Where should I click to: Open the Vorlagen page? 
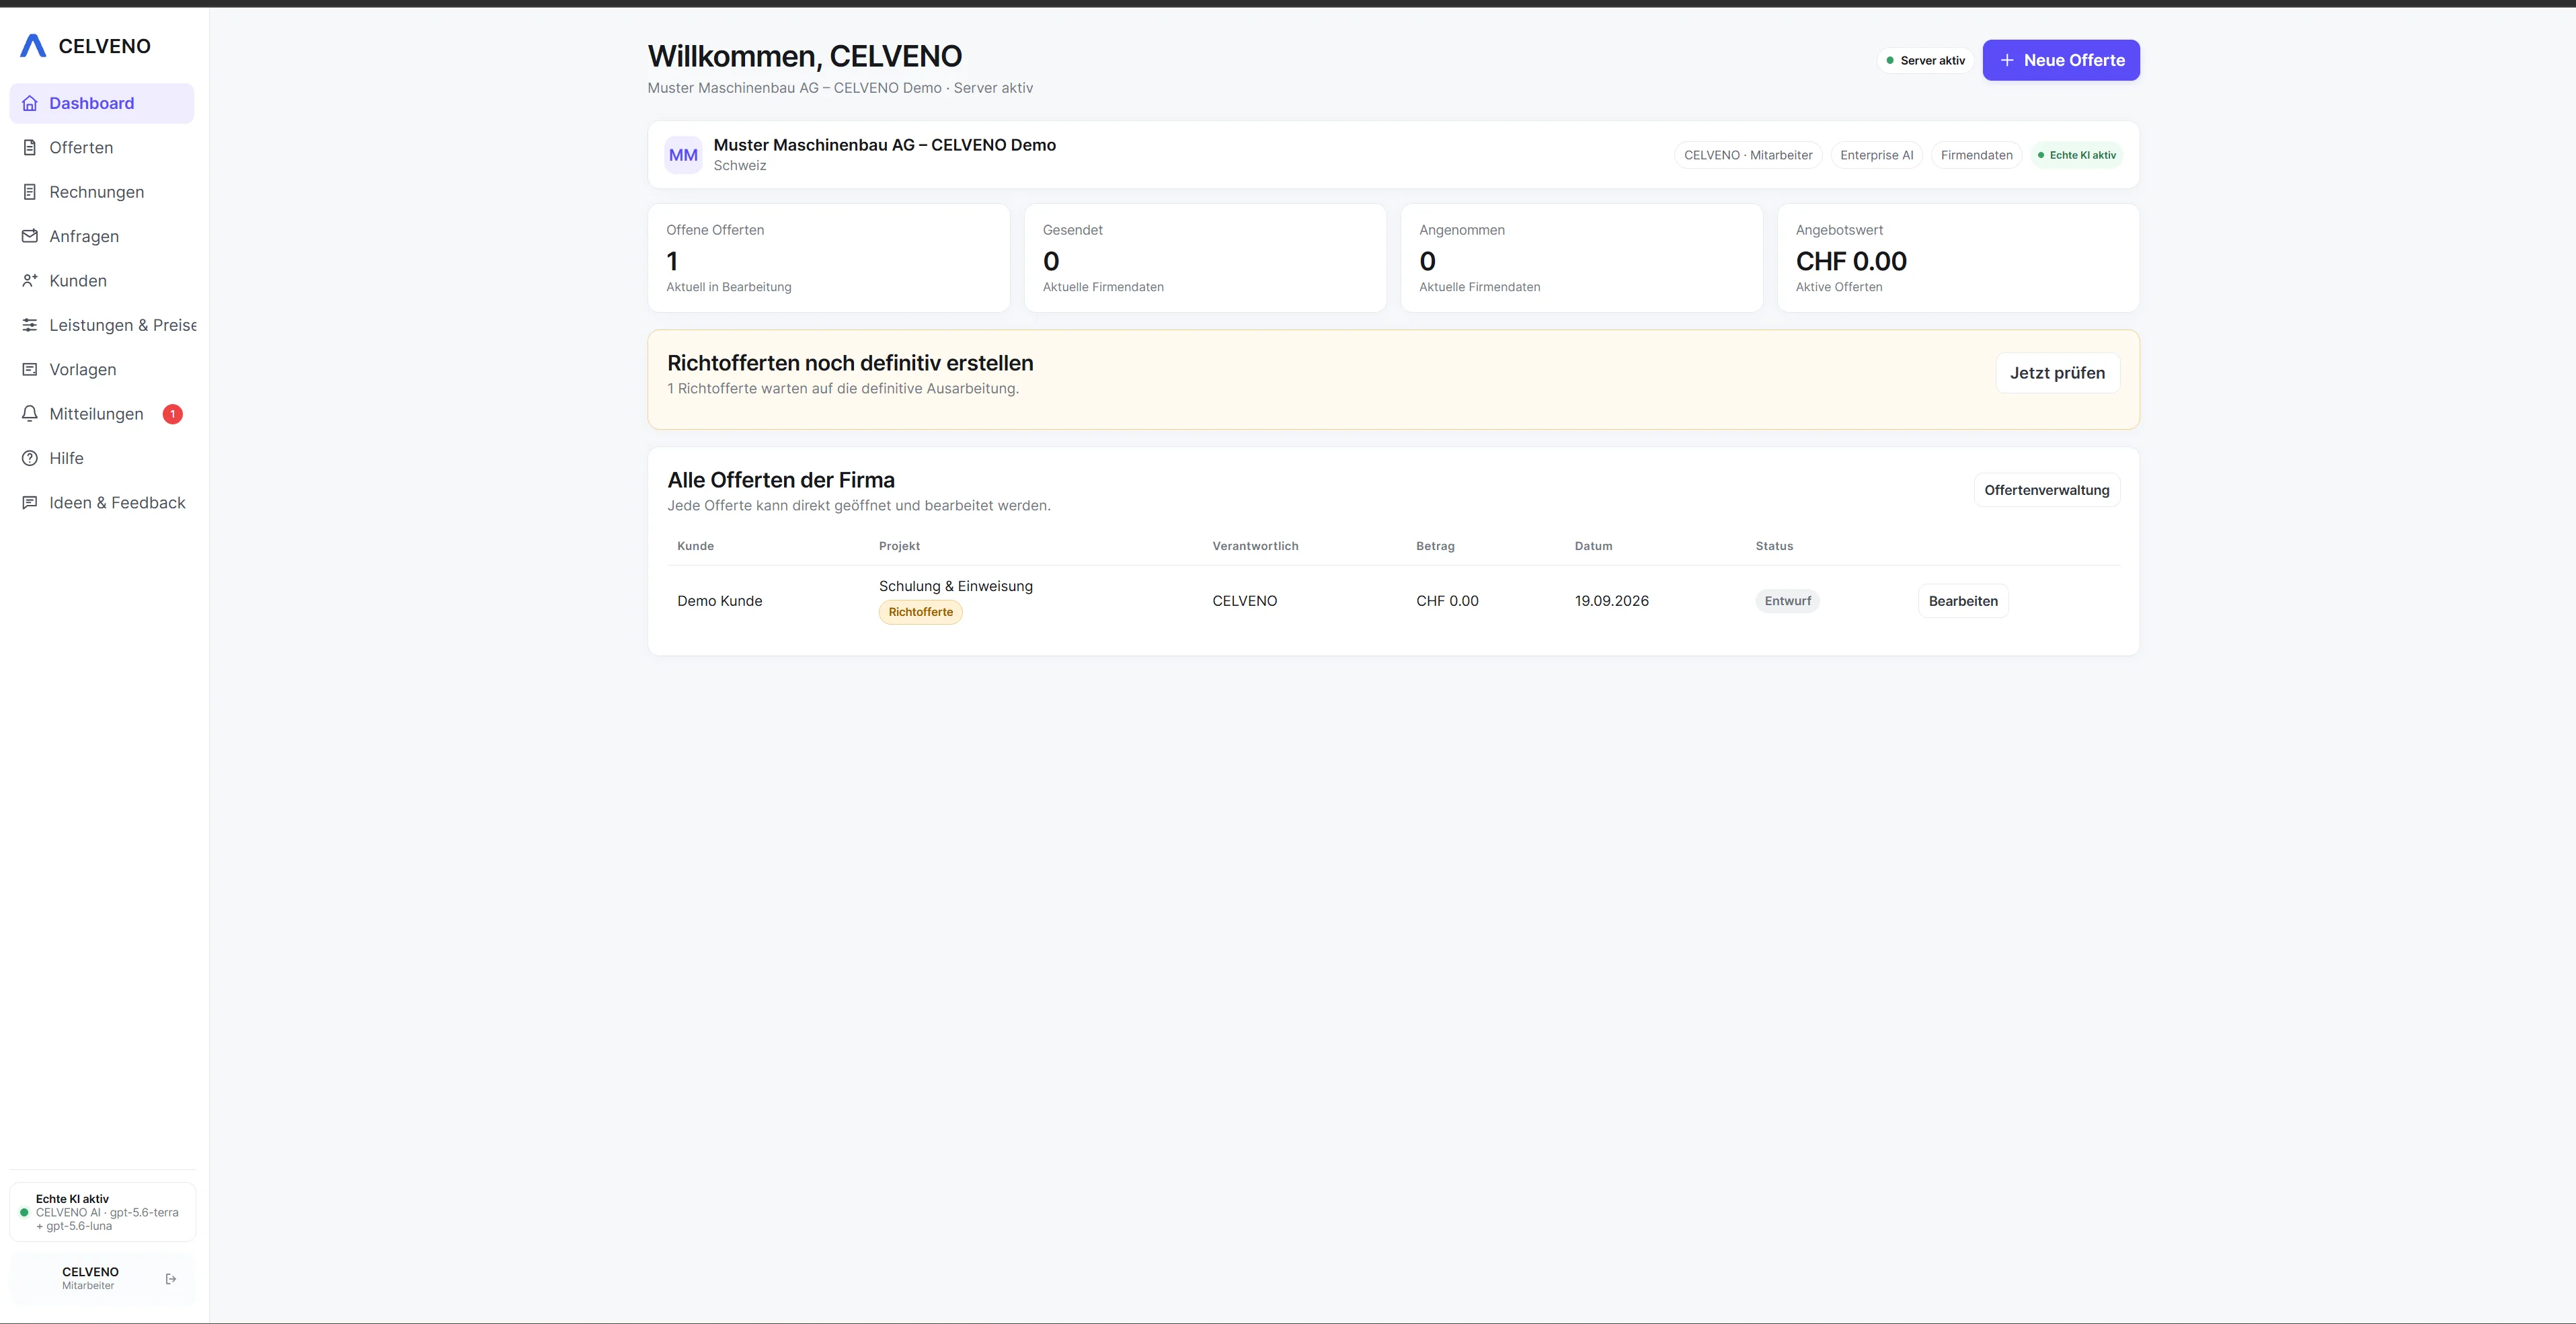102,369
